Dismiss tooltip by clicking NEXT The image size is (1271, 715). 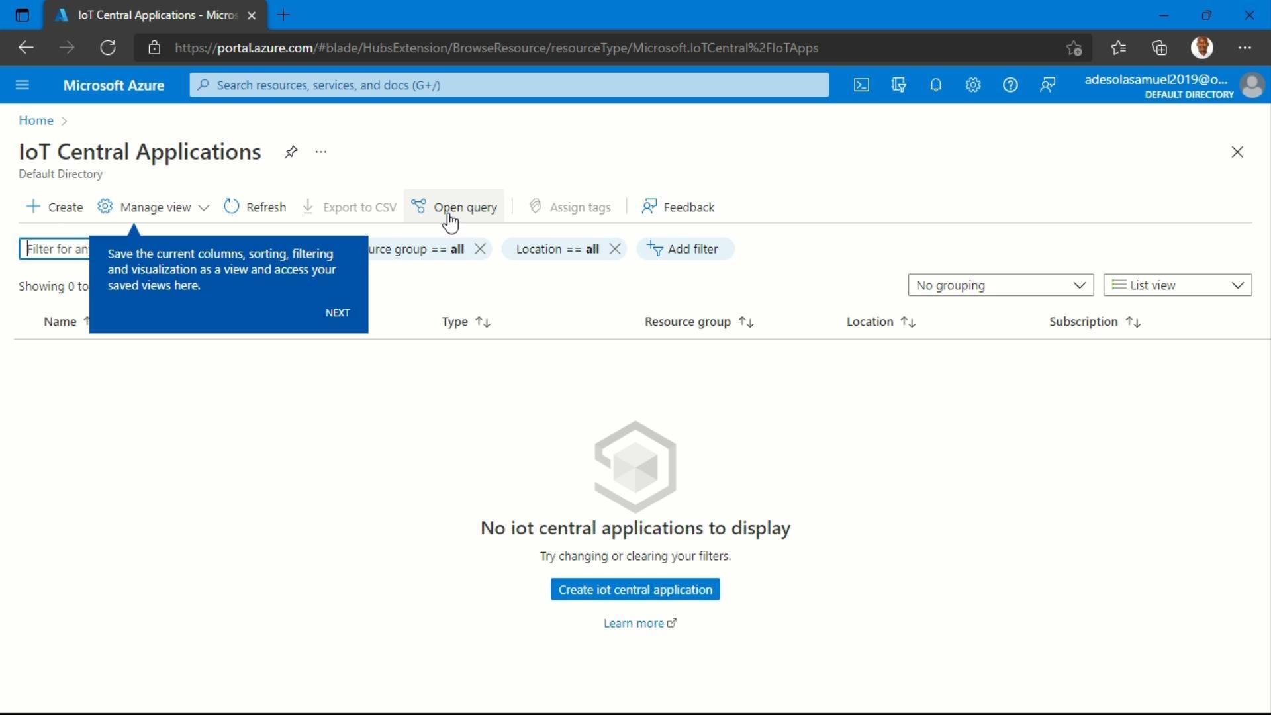(x=338, y=312)
